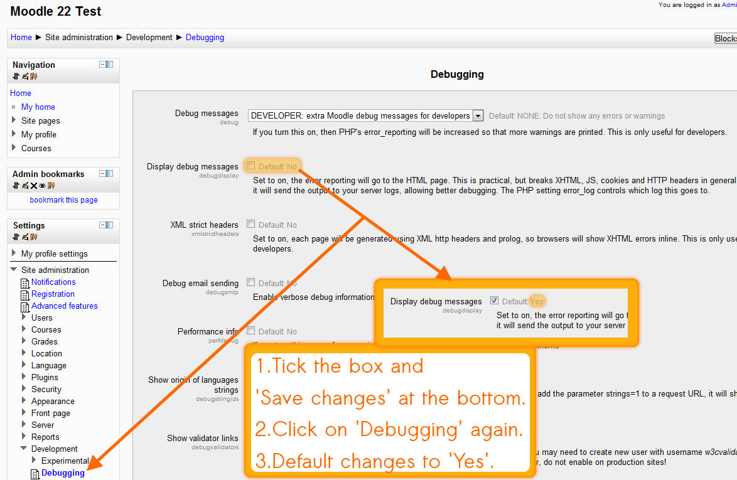Open the Home link in the Navigation block
Viewport: 737px width, 480px height.
click(x=21, y=93)
